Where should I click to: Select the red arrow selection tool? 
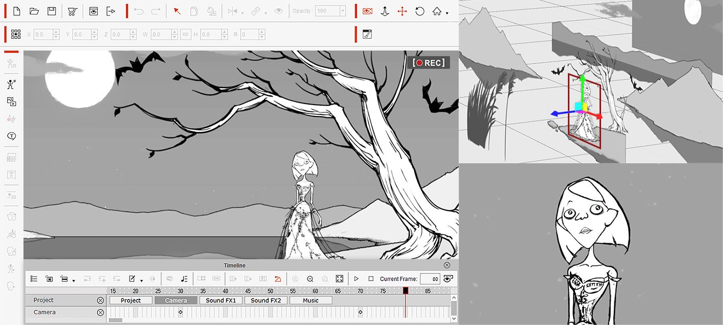(x=177, y=11)
